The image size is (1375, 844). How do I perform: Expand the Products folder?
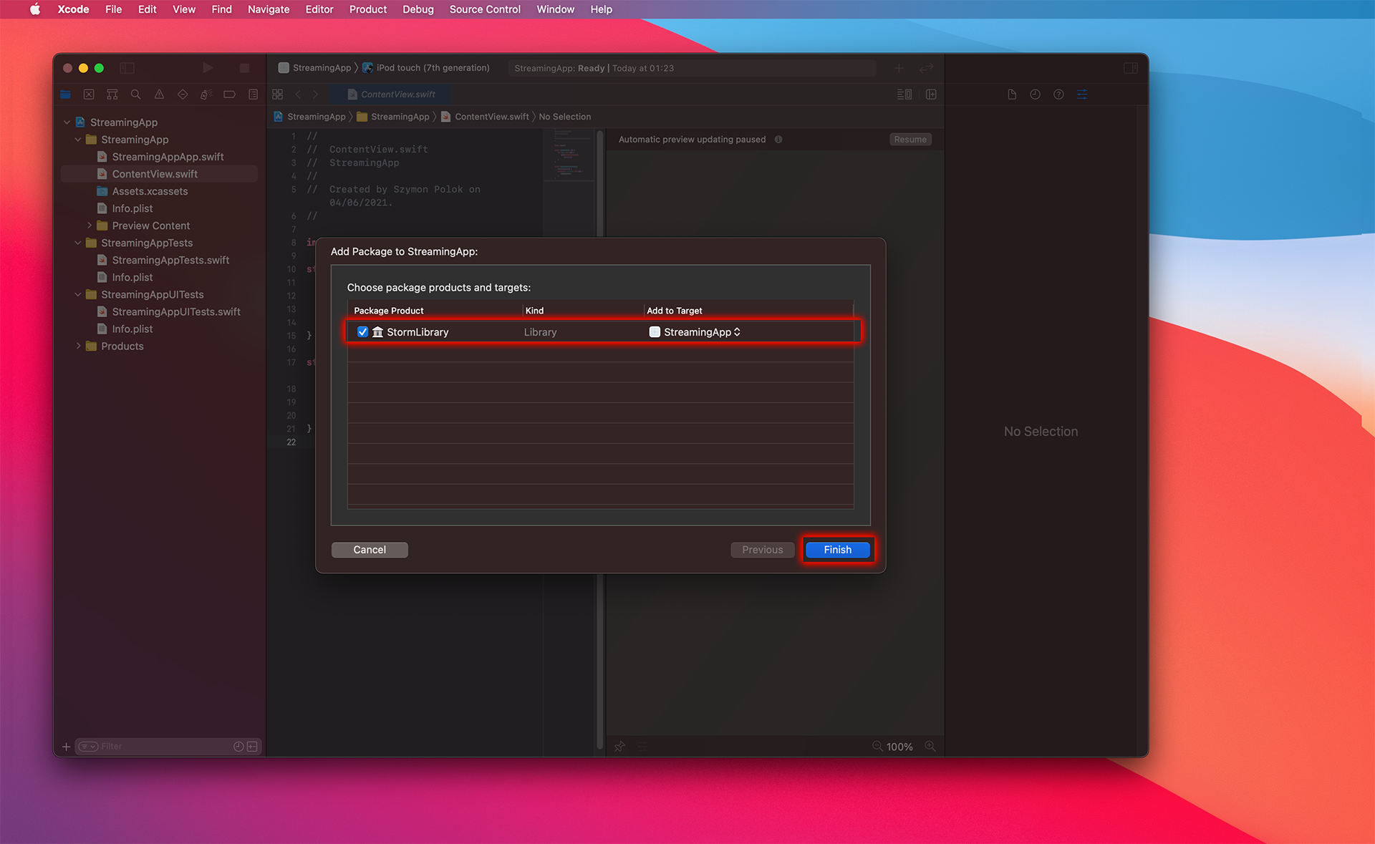pos(78,346)
